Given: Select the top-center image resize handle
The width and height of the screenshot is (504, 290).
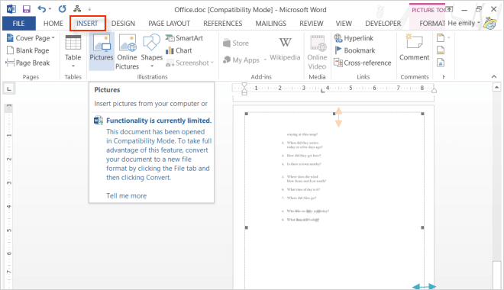Looking at the screenshot, I should [x=334, y=114].
